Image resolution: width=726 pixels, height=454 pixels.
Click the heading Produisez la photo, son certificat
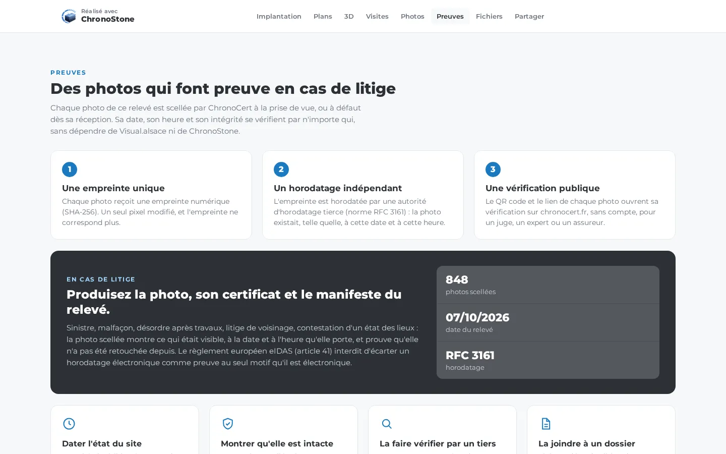(x=234, y=302)
